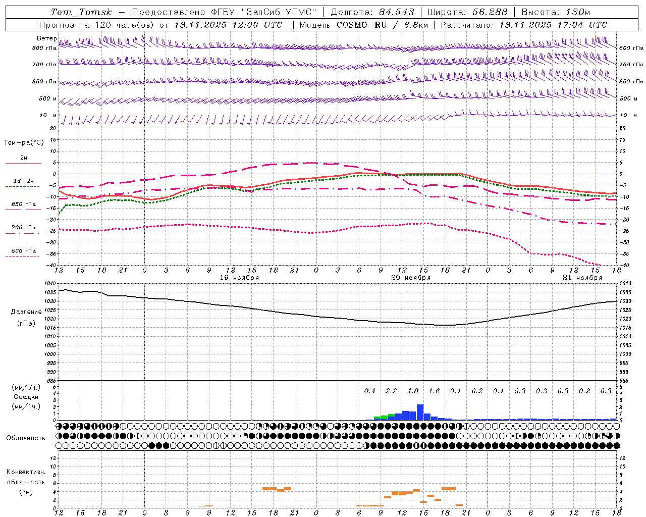Screen dimensions: 646x517
Task: Select the Прогноз на 120 часа(ов) text
Action: click(x=96, y=25)
